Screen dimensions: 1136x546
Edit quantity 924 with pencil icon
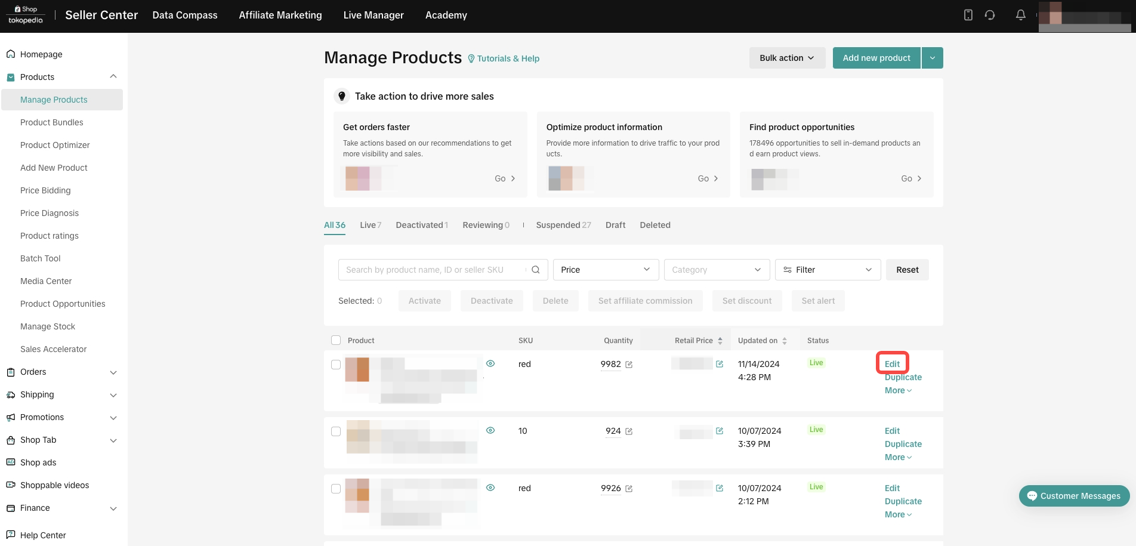[629, 431]
